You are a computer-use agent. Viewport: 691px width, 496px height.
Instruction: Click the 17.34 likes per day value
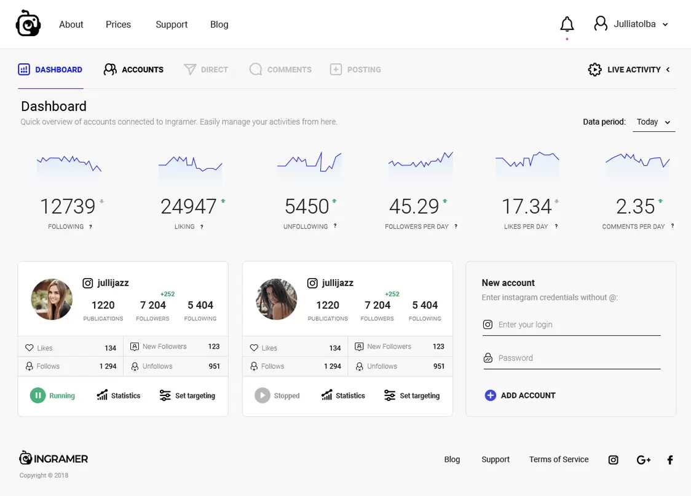click(x=527, y=206)
